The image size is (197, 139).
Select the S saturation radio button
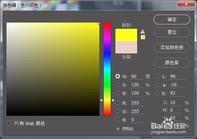coord(118,85)
